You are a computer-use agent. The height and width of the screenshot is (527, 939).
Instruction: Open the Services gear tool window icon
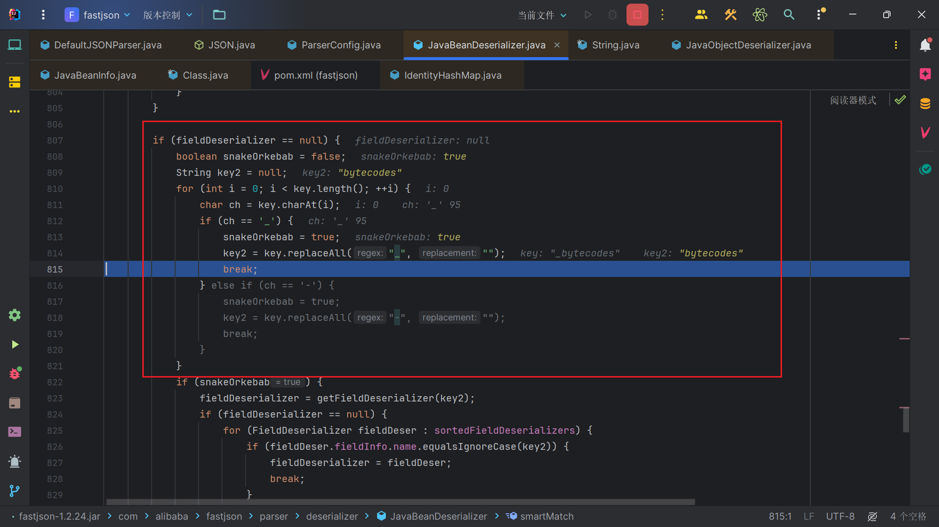click(x=15, y=315)
